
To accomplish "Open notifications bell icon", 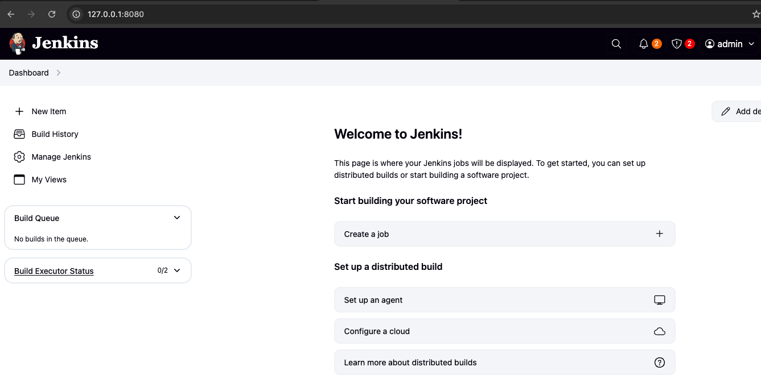I will pyautogui.click(x=644, y=44).
